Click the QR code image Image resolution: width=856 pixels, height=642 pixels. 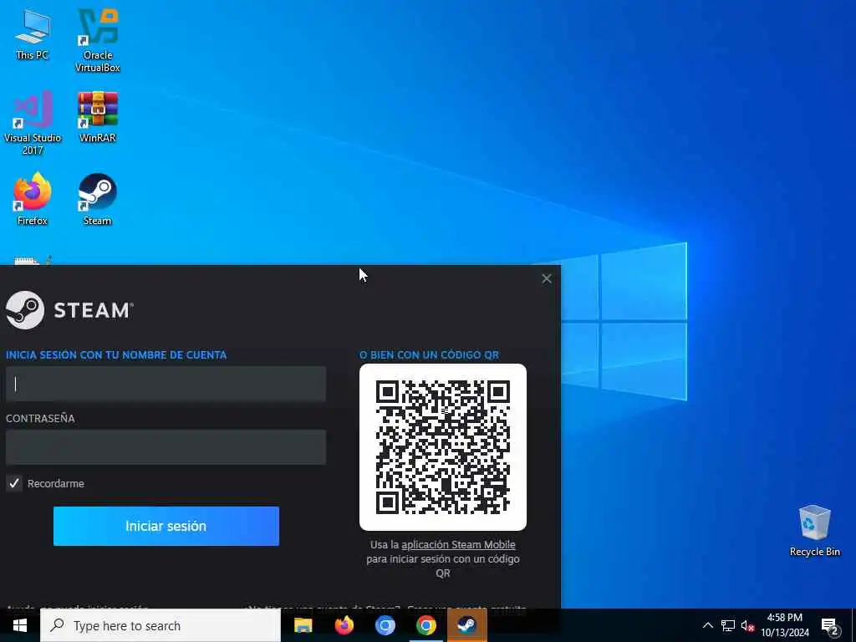[443, 447]
